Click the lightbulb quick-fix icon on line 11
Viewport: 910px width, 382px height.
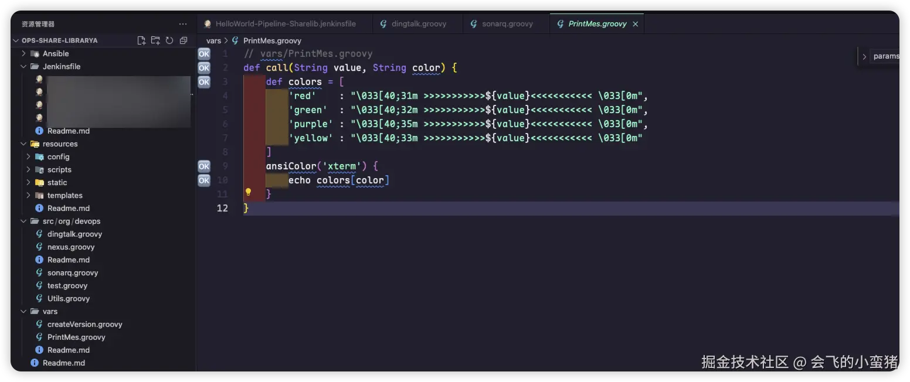point(248,192)
